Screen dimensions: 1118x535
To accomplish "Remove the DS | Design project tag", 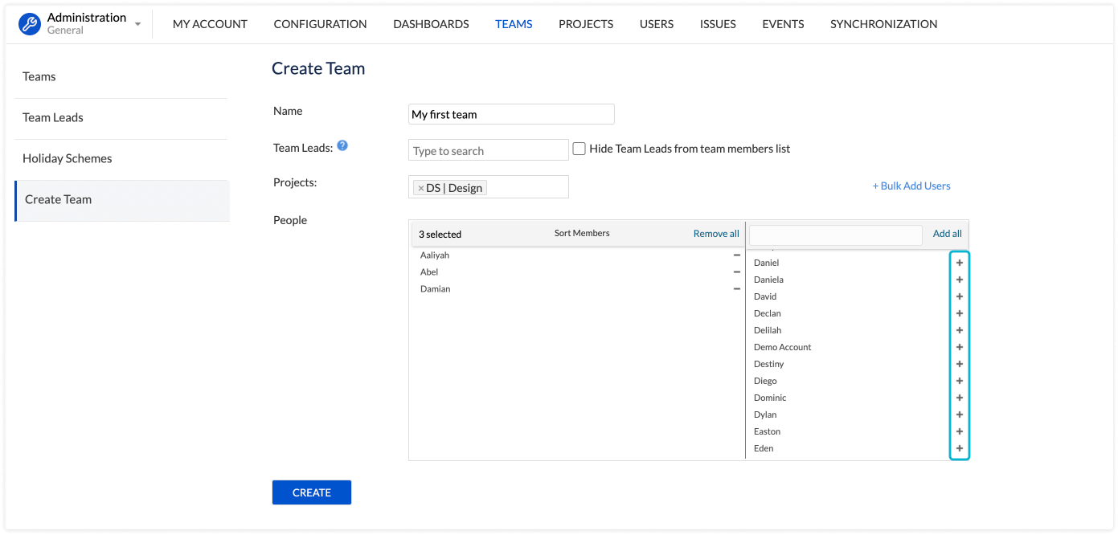I will pos(420,188).
